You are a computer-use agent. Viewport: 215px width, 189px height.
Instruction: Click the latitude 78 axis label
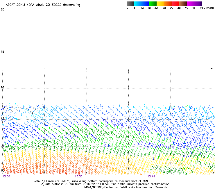point(2,51)
